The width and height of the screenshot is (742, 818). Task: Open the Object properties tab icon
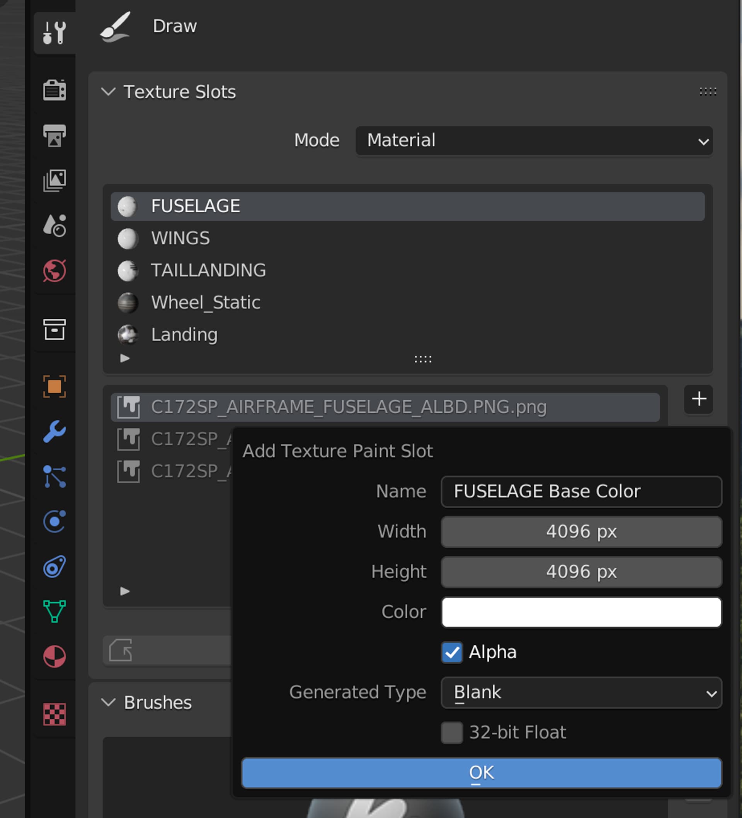pos(54,386)
